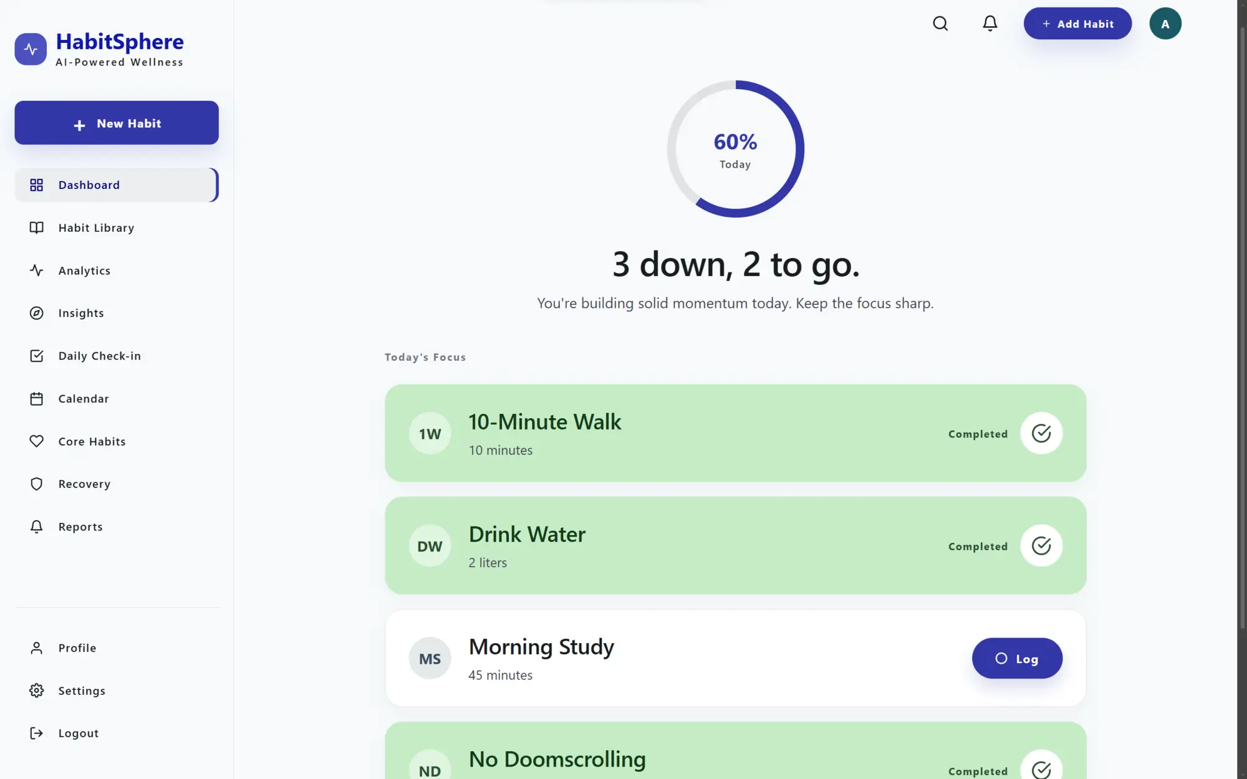Open the Dashboard menu item
This screenshot has height=779, width=1247.
point(117,185)
